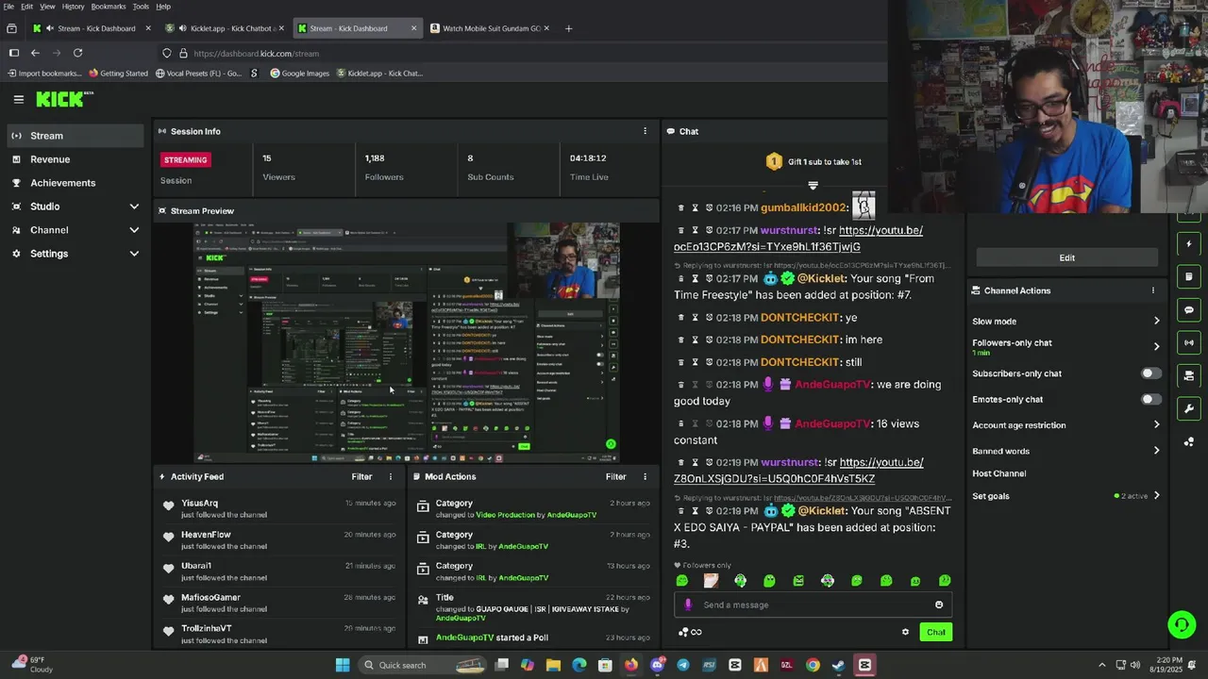Expand Channel section in sidebar

(134, 230)
